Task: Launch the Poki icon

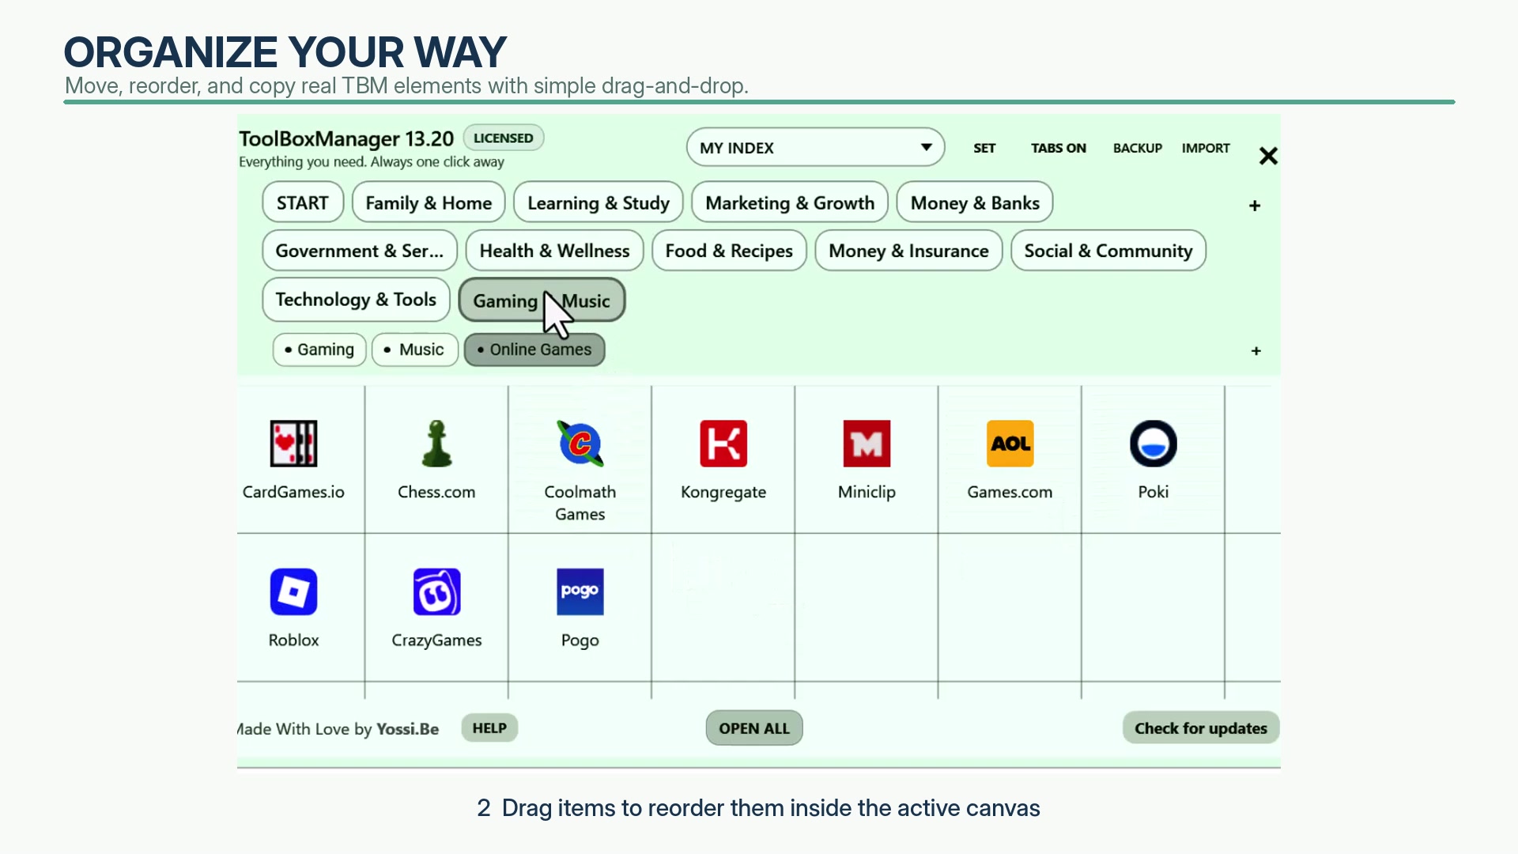Action: pos(1154,444)
